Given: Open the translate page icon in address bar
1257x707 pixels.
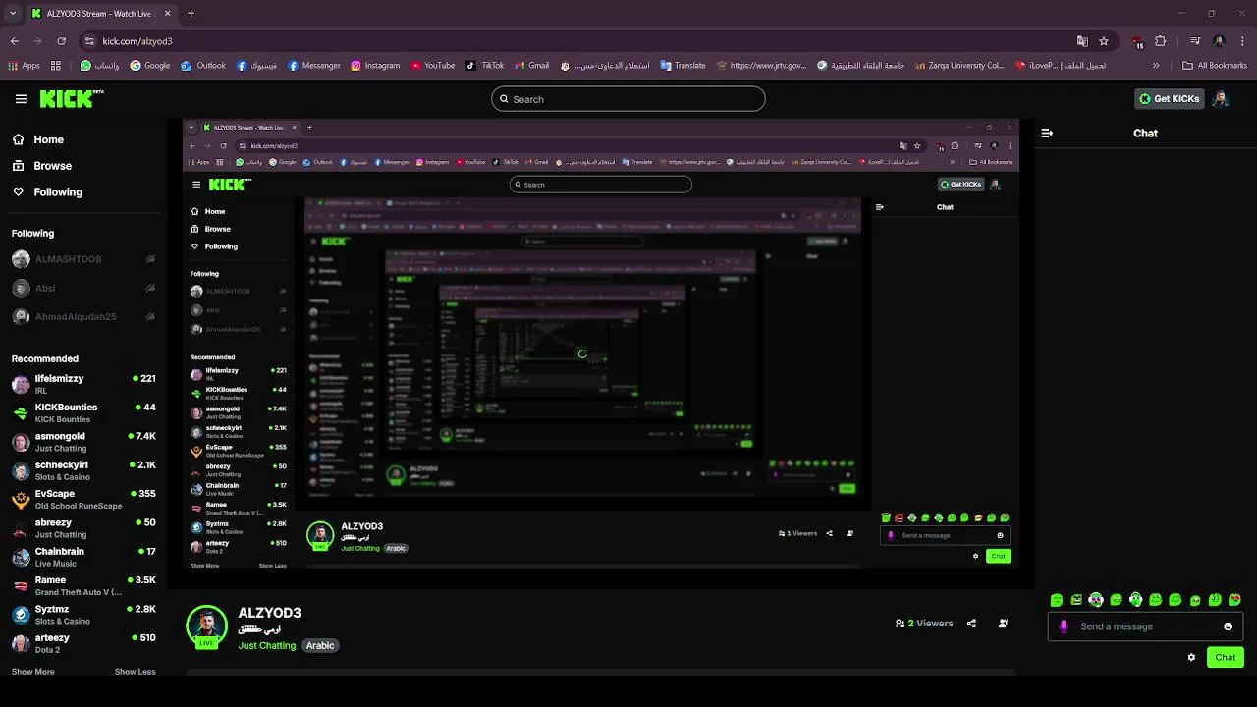Looking at the screenshot, I should point(1082,41).
